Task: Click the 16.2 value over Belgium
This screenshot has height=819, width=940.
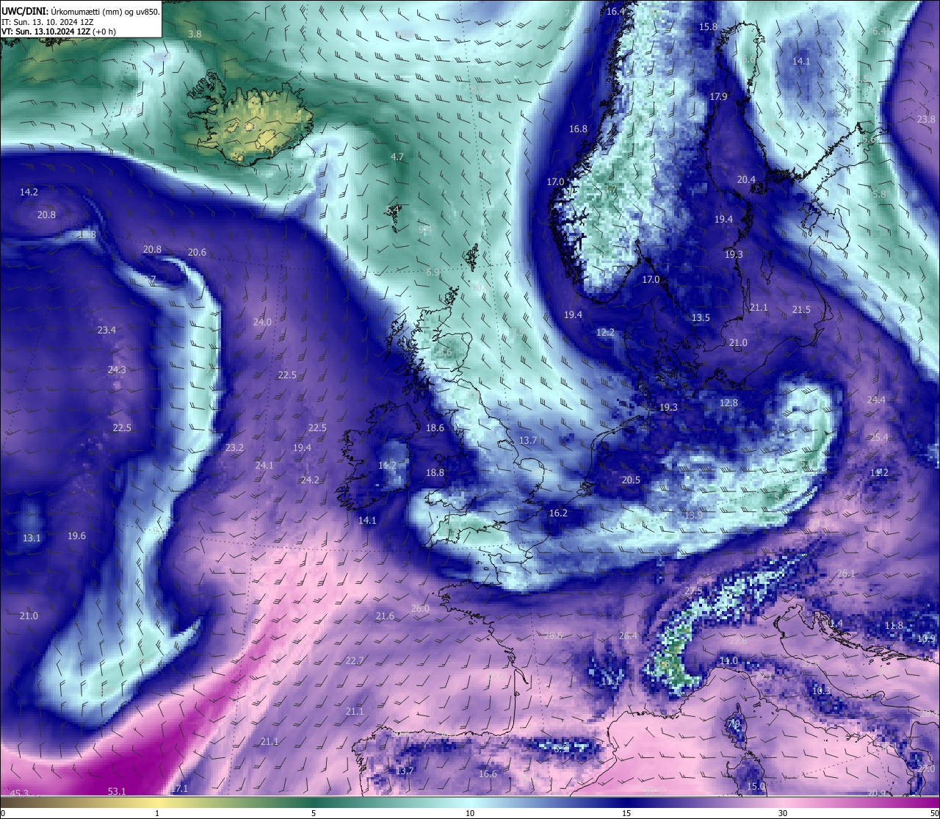Action: tap(558, 513)
